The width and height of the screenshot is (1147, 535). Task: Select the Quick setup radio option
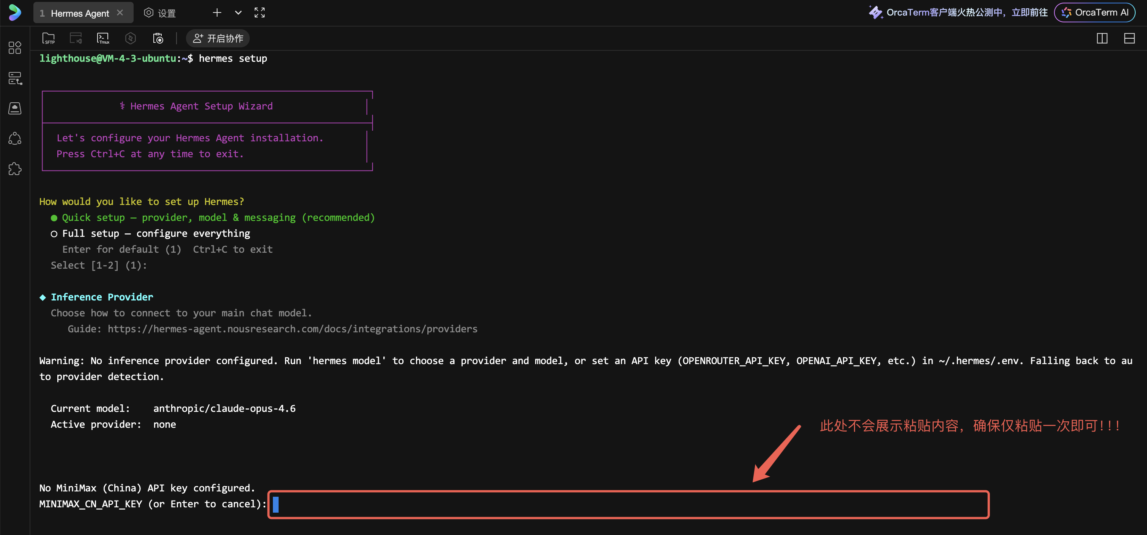point(54,218)
